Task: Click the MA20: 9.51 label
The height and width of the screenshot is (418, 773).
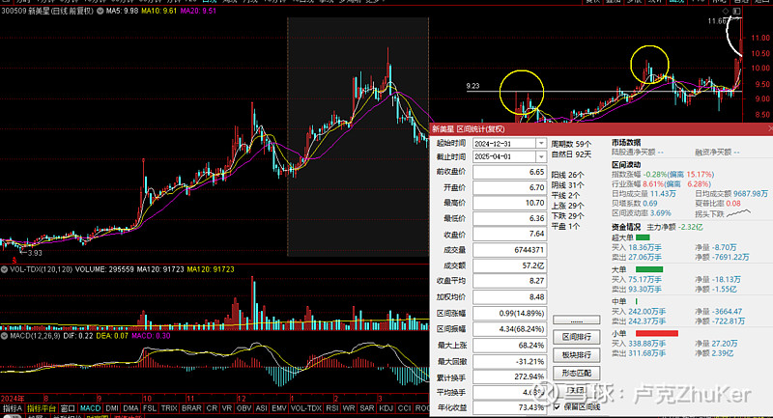Action: [x=198, y=11]
